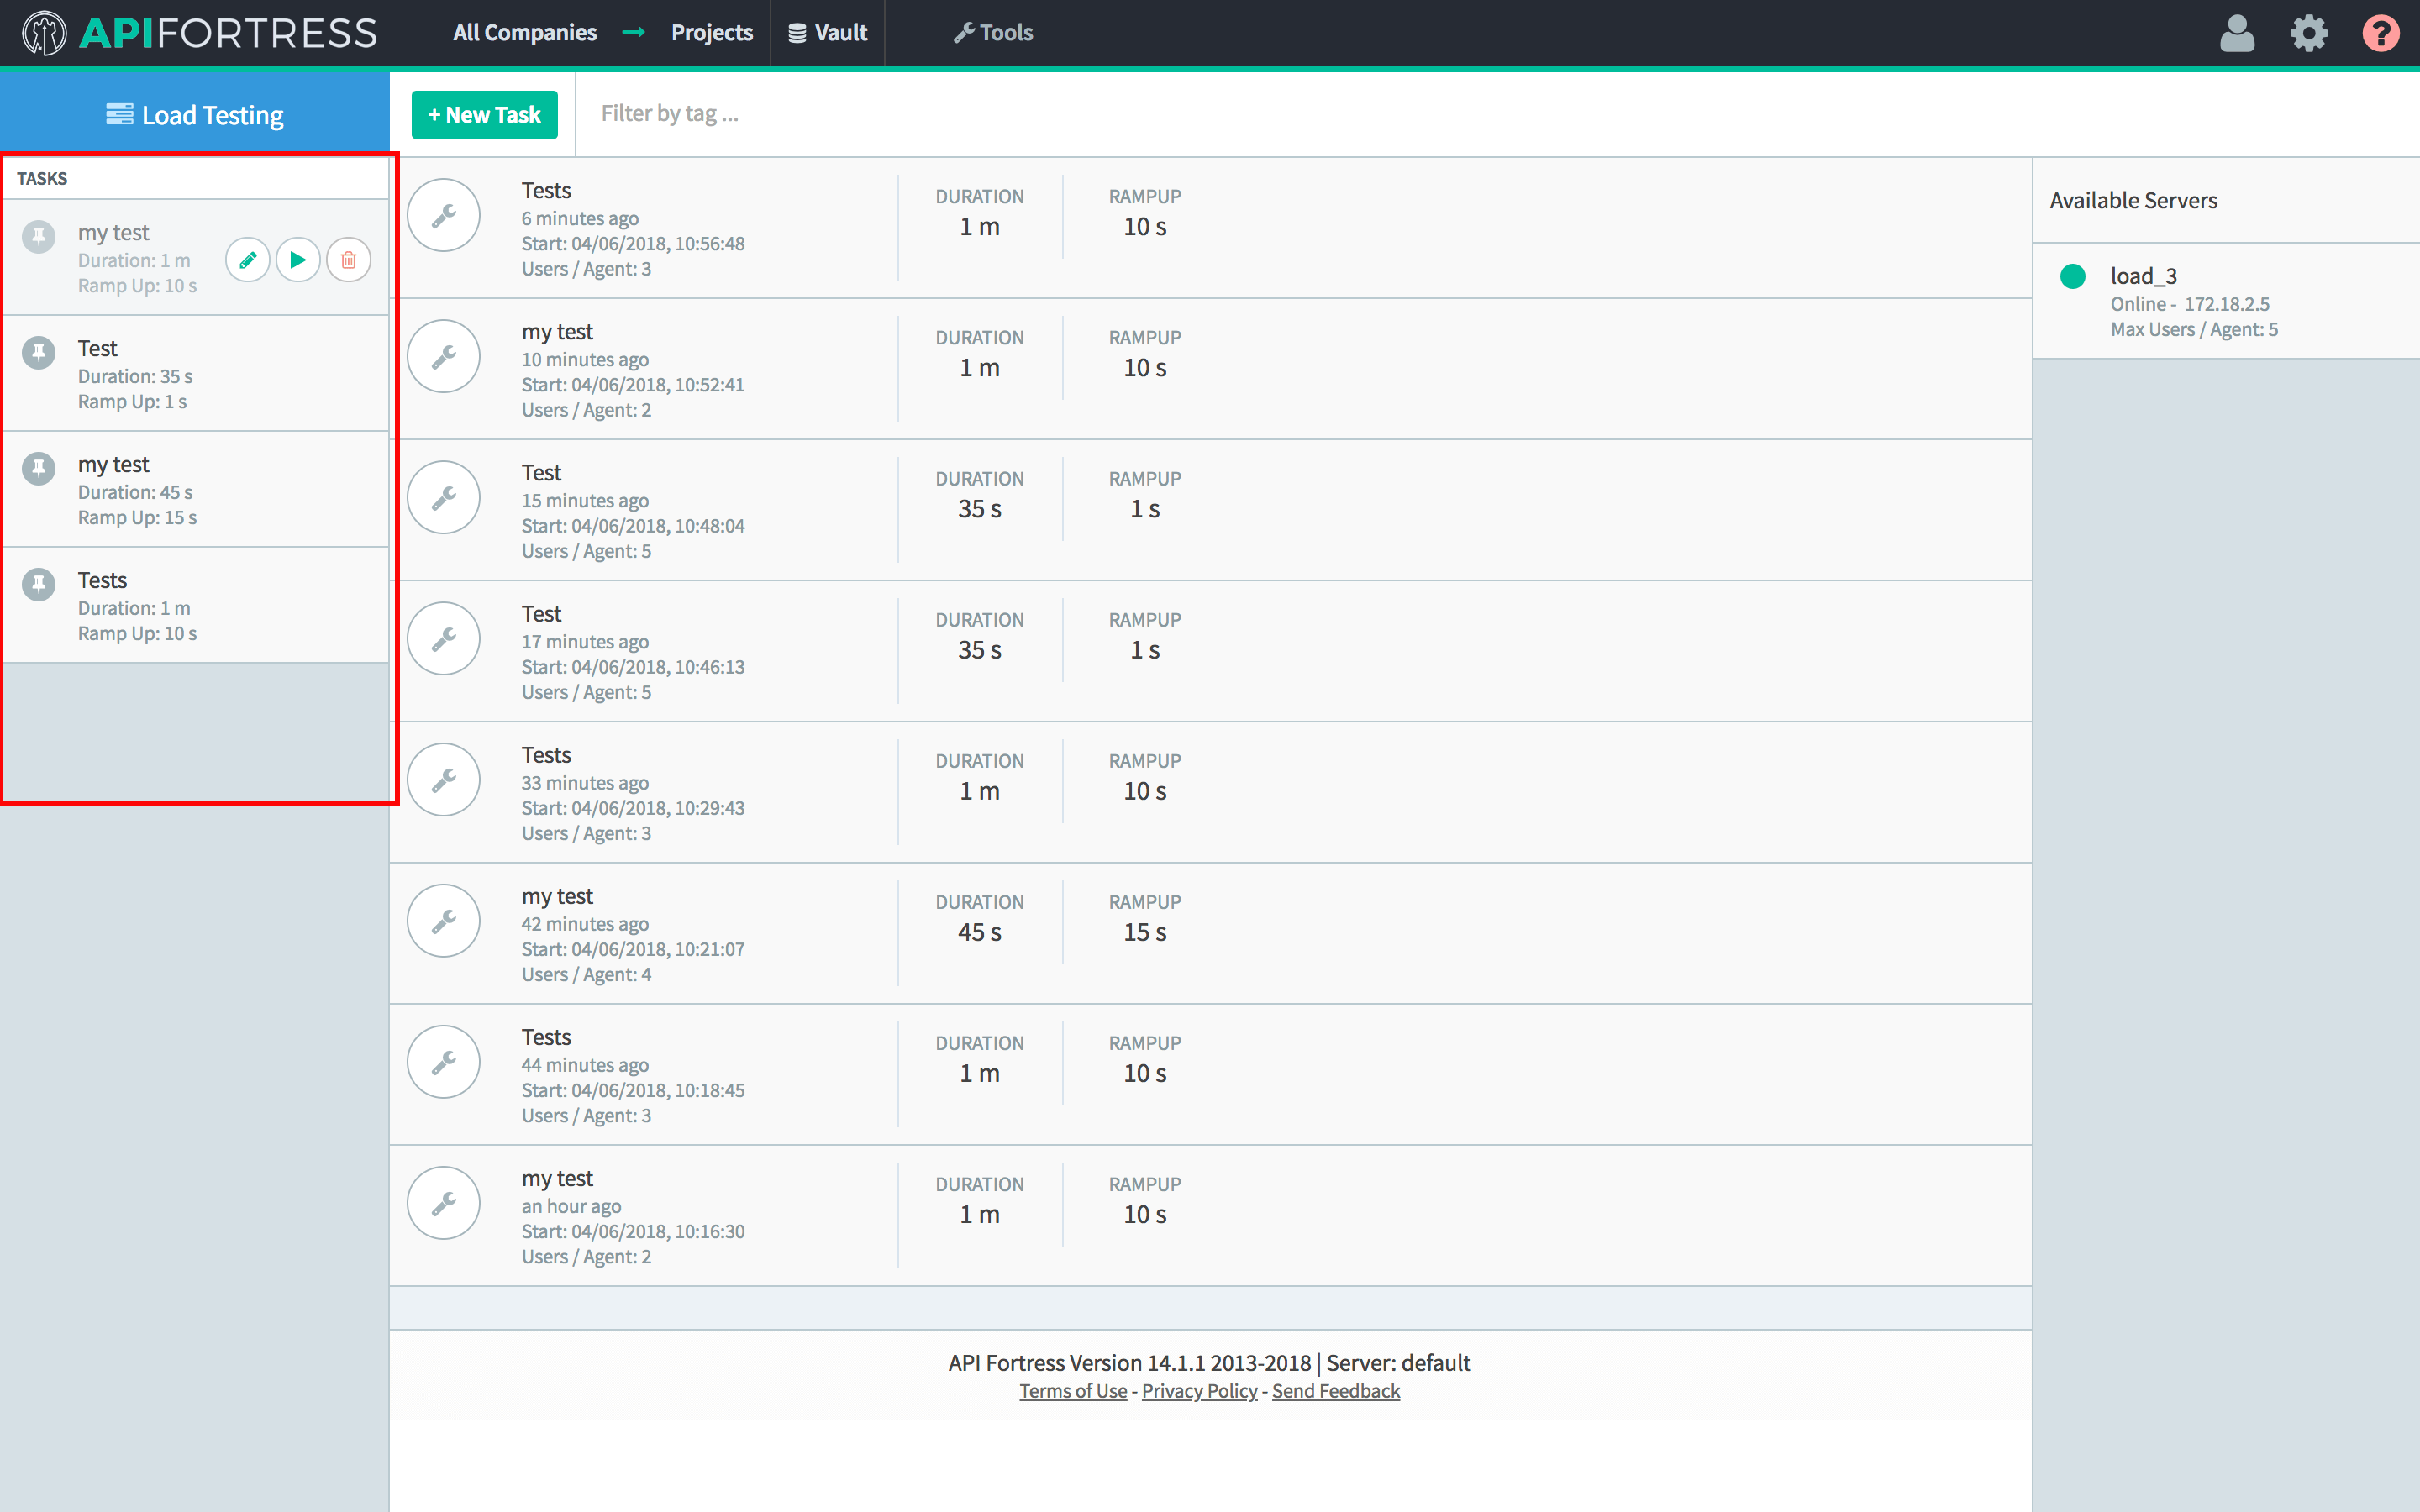The image size is (2420, 1512).
Task: Open the All Companies selector
Action: pos(524,33)
